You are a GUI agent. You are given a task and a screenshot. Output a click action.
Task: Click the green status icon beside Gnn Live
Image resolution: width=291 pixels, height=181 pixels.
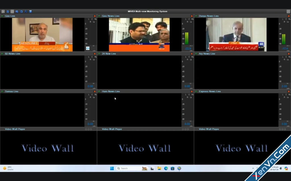[x=2, y=16]
